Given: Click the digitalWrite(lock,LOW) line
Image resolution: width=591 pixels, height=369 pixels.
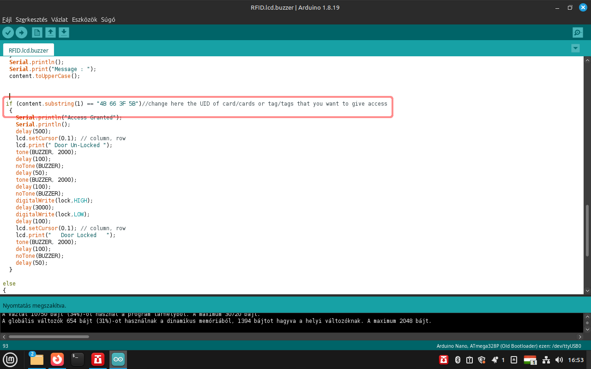Looking at the screenshot, I should pos(53,214).
